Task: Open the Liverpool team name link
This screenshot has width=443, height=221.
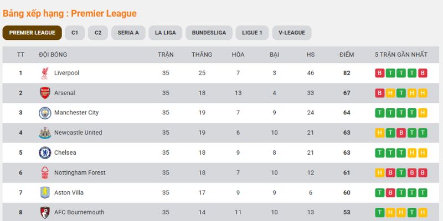Action: (x=66, y=73)
